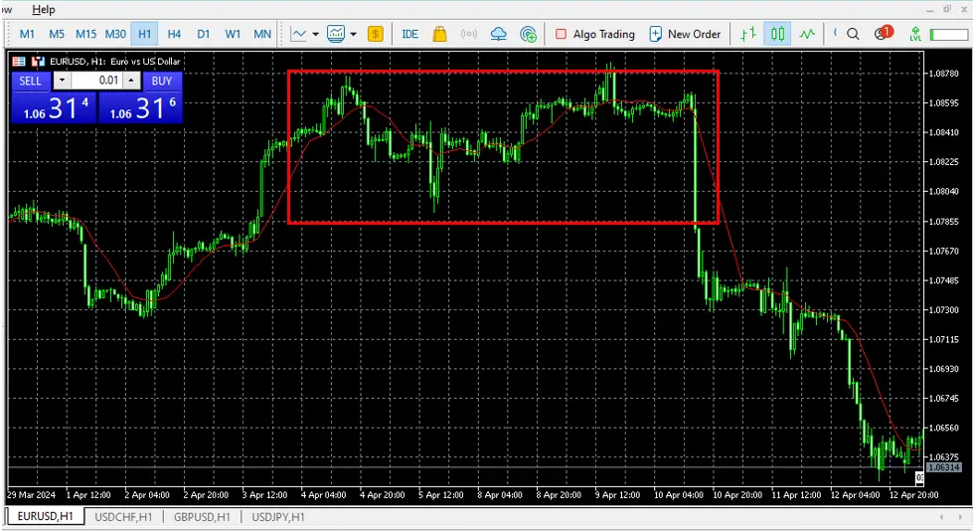The image size is (973, 531).
Task: Open Depth of Market grid icon
Action: point(19,62)
